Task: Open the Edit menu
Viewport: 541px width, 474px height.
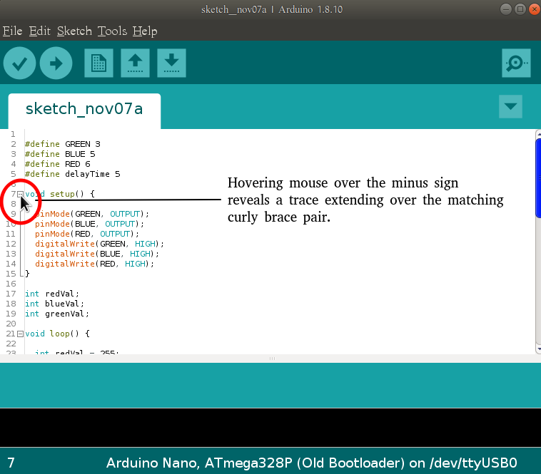Action: click(x=39, y=31)
